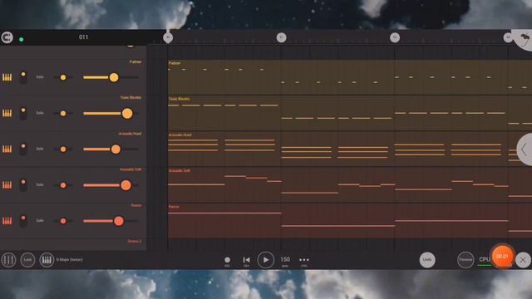Click the CPU meter label
This screenshot has width=532, height=299.
click(484, 259)
